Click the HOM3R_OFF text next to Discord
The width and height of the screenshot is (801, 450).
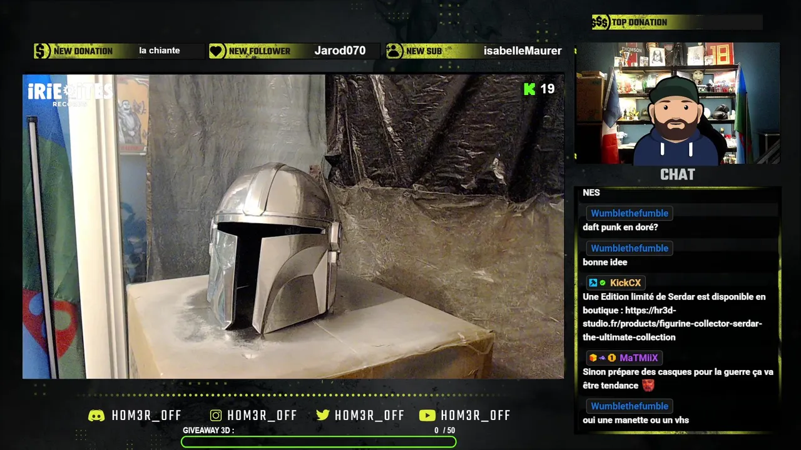(146, 416)
